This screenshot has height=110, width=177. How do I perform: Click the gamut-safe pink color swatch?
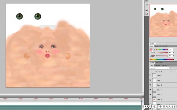pos(153,56)
